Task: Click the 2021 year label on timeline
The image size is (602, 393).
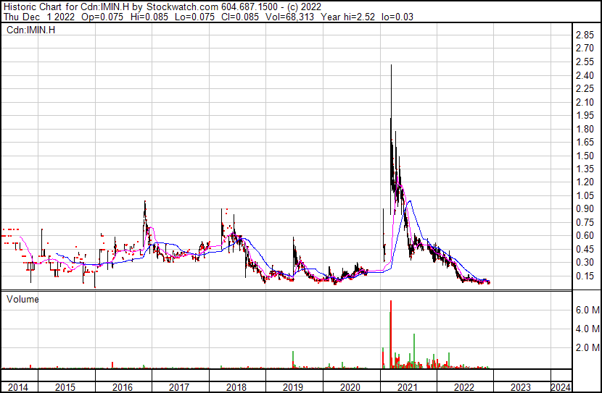Action: [x=407, y=387]
